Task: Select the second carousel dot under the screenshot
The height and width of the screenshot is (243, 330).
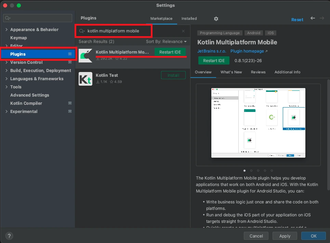Action: [251, 170]
